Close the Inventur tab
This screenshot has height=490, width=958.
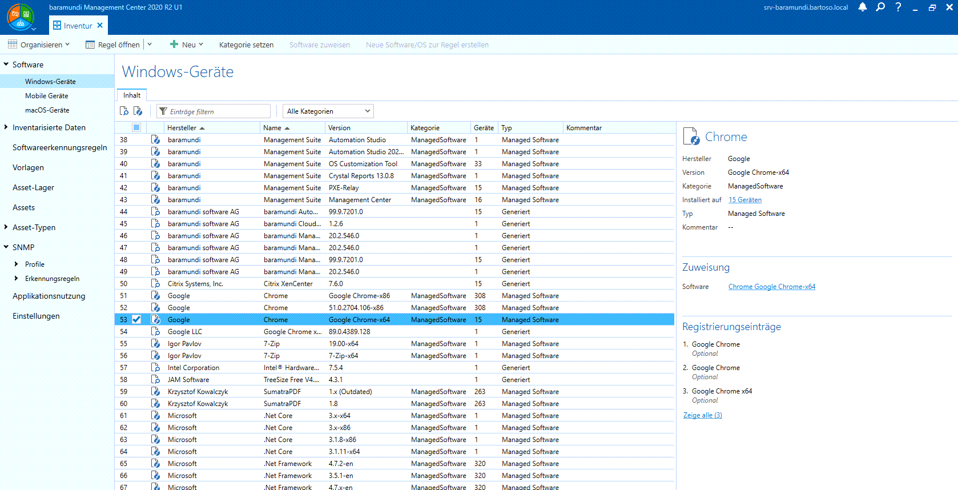pyautogui.click(x=100, y=26)
